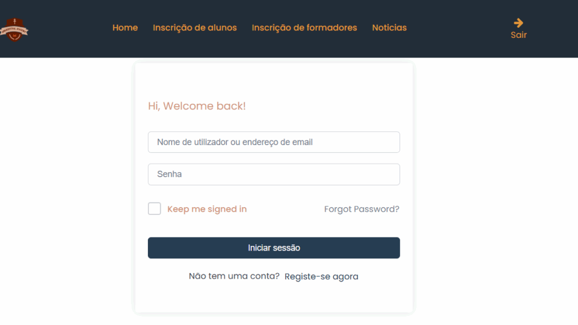Go to Inscrição de formadores
Screen dimensions: 578x325
tap(304, 28)
